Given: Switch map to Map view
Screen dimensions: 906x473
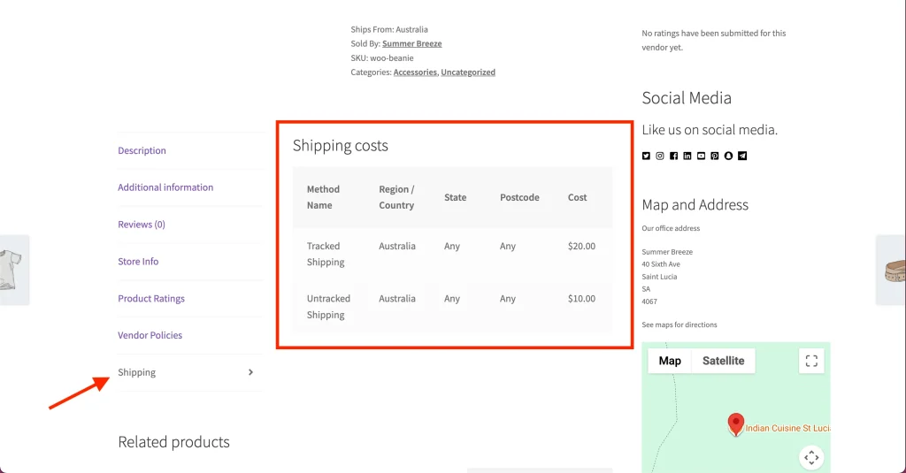Looking at the screenshot, I should point(670,361).
